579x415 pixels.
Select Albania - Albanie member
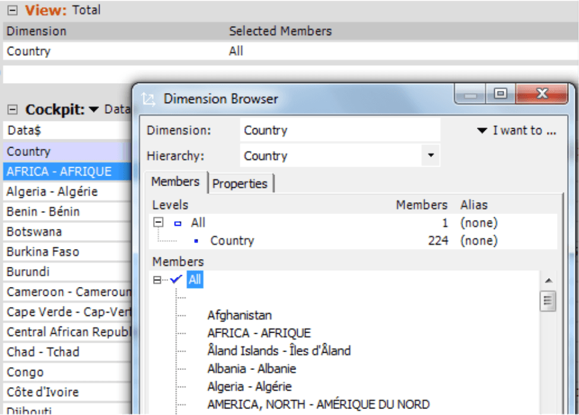[x=252, y=369]
